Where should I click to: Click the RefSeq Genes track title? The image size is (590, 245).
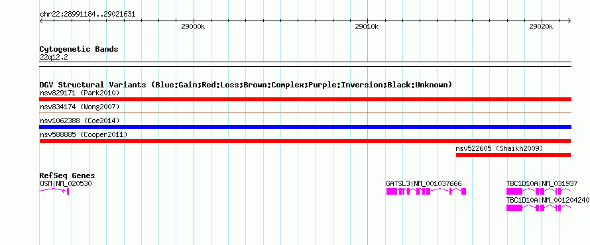pos(68,175)
